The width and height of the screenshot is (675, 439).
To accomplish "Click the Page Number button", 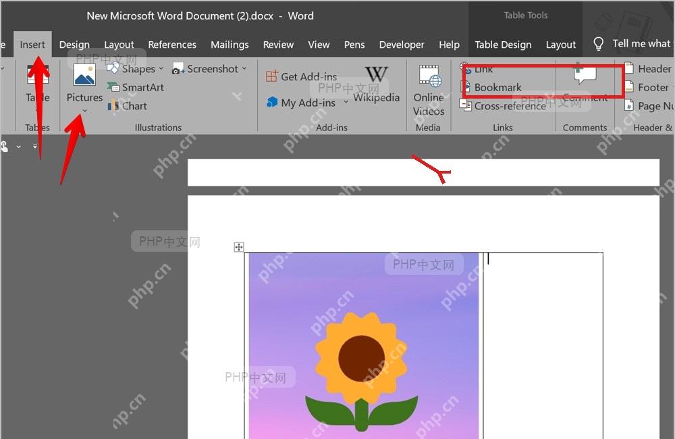I will click(x=649, y=106).
